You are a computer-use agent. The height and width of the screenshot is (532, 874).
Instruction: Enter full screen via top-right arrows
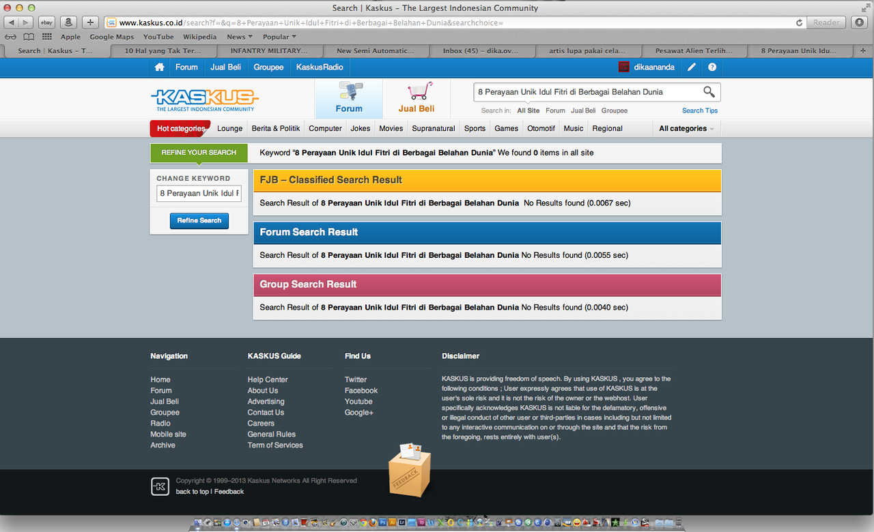(x=865, y=8)
